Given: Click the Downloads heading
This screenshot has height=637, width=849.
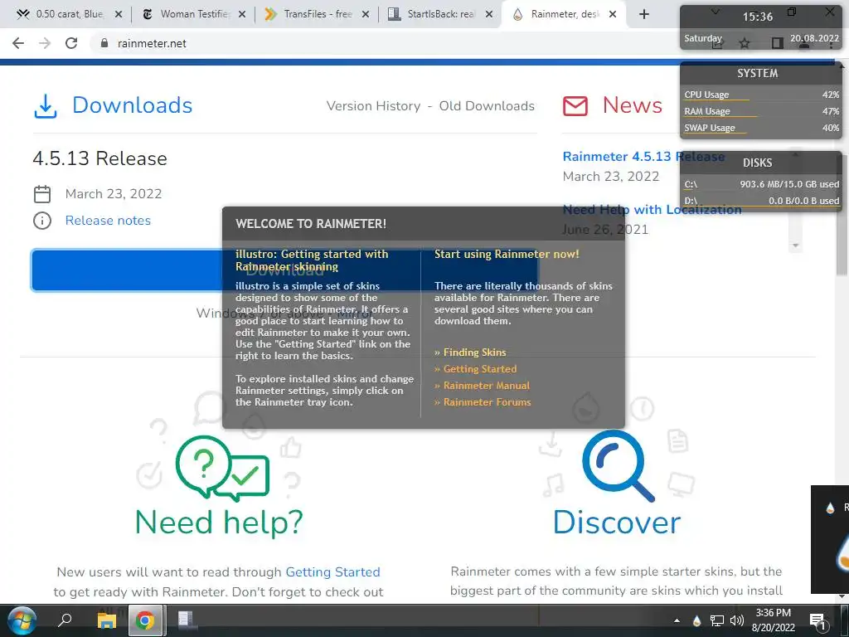Looking at the screenshot, I should (132, 105).
